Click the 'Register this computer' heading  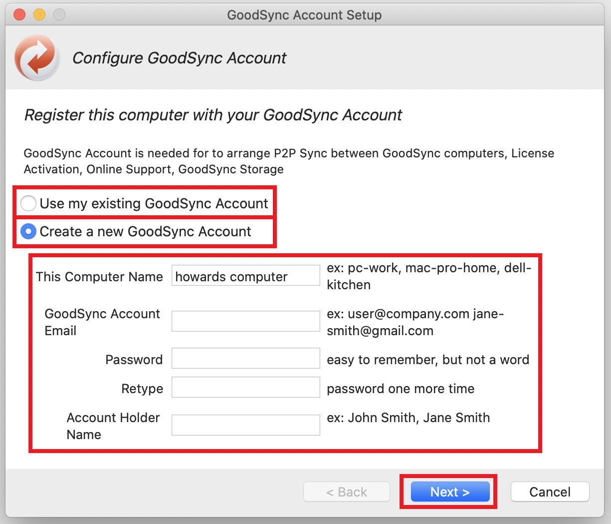coord(213,115)
